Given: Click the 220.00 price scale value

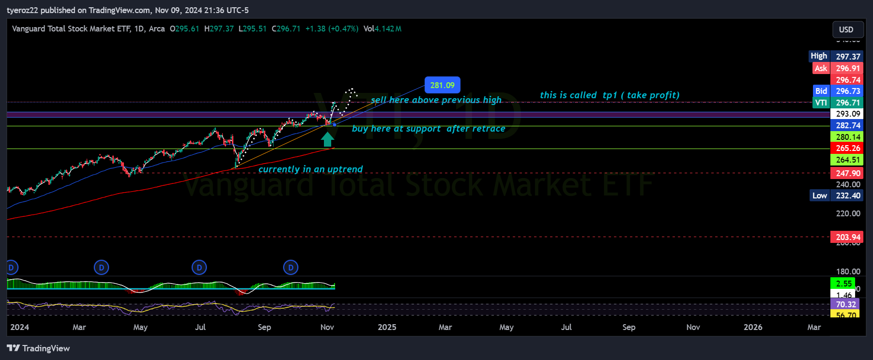Looking at the screenshot, I should tap(848, 213).
